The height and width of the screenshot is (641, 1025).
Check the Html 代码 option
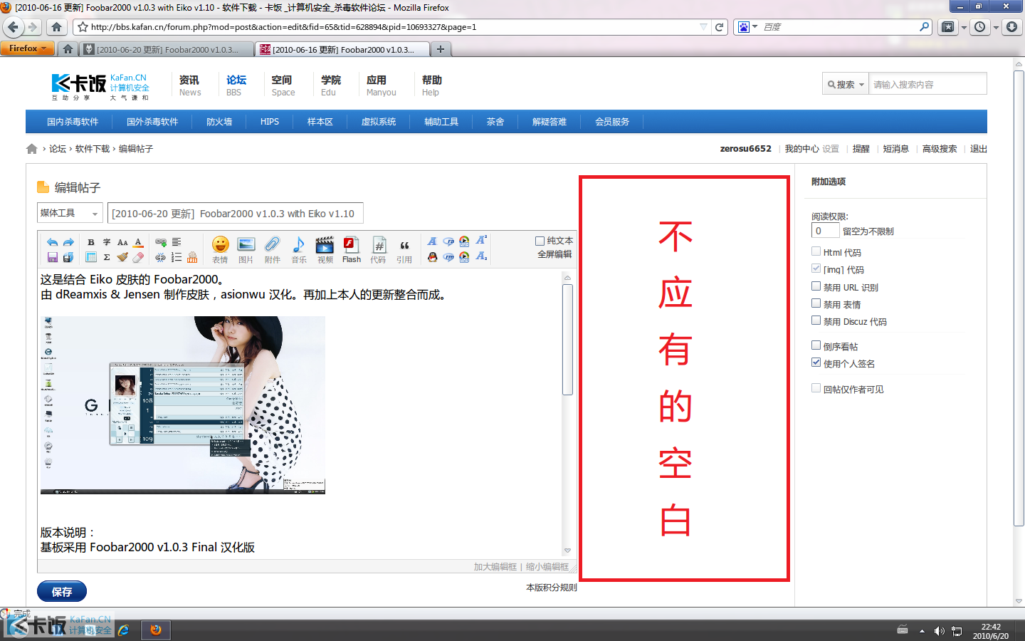(x=816, y=251)
